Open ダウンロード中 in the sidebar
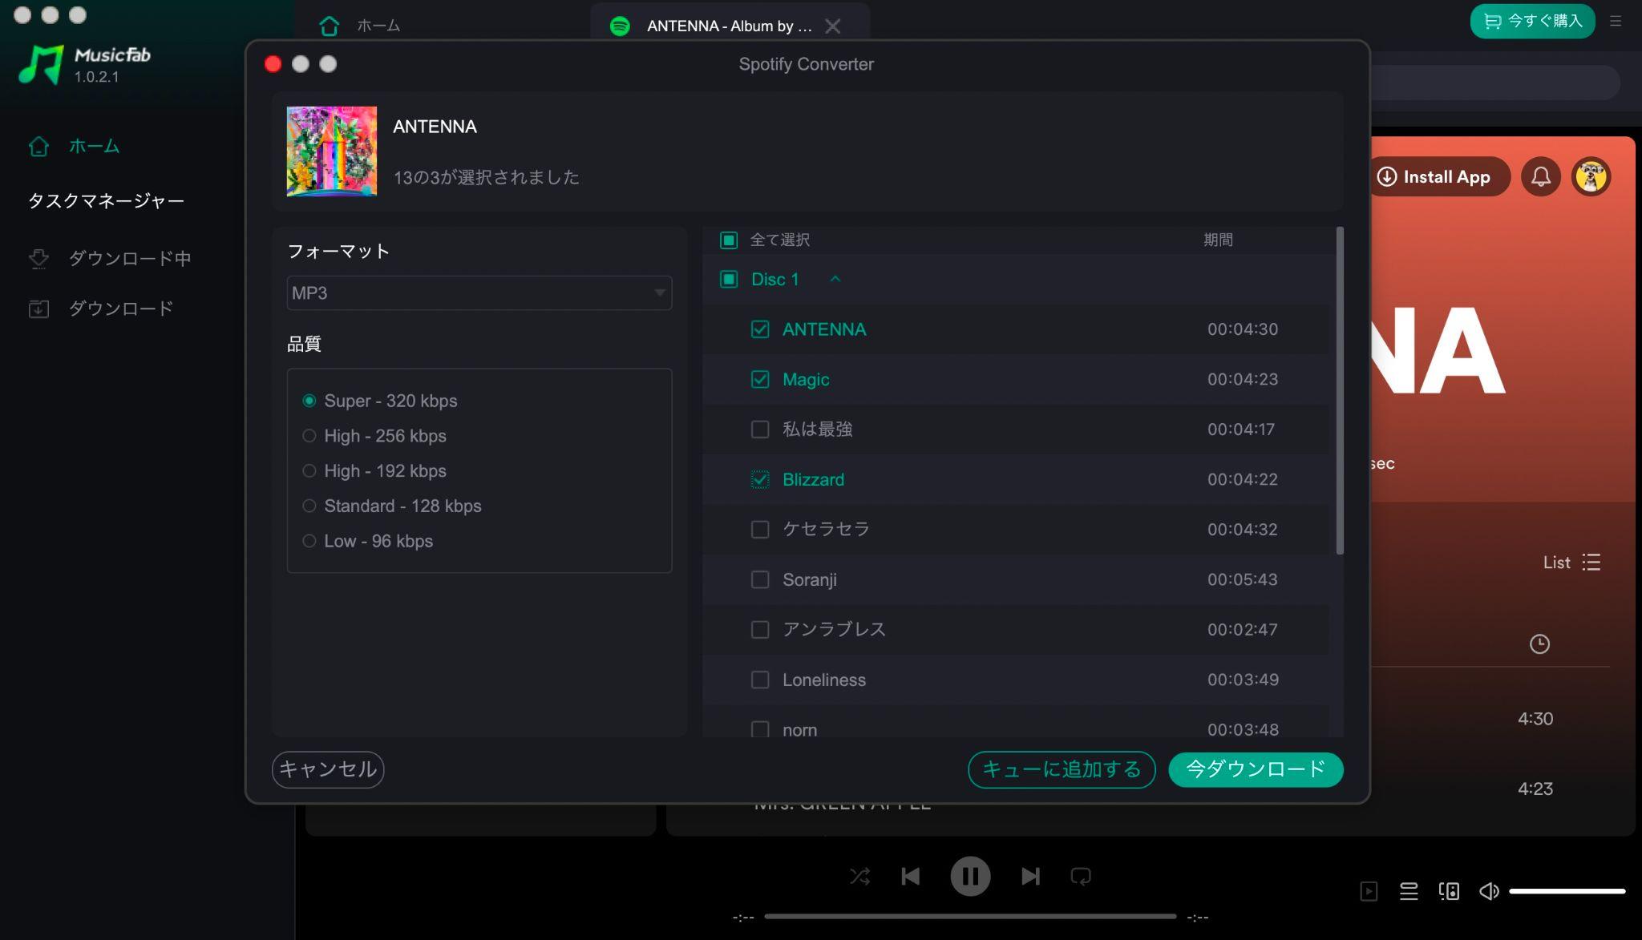Viewport: 1642px width, 940px height. [x=110, y=258]
